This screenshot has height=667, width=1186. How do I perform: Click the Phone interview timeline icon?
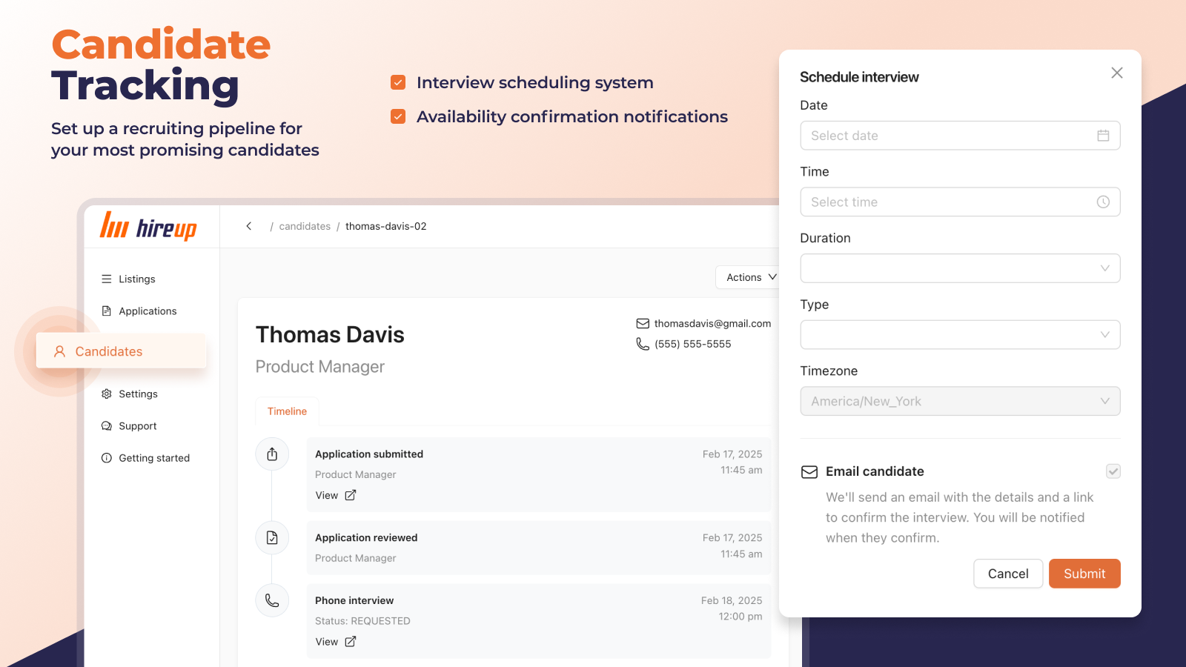pyautogui.click(x=272, y=600)
